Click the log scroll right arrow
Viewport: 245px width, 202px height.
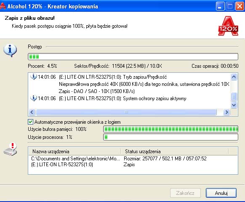pos(226,112)
